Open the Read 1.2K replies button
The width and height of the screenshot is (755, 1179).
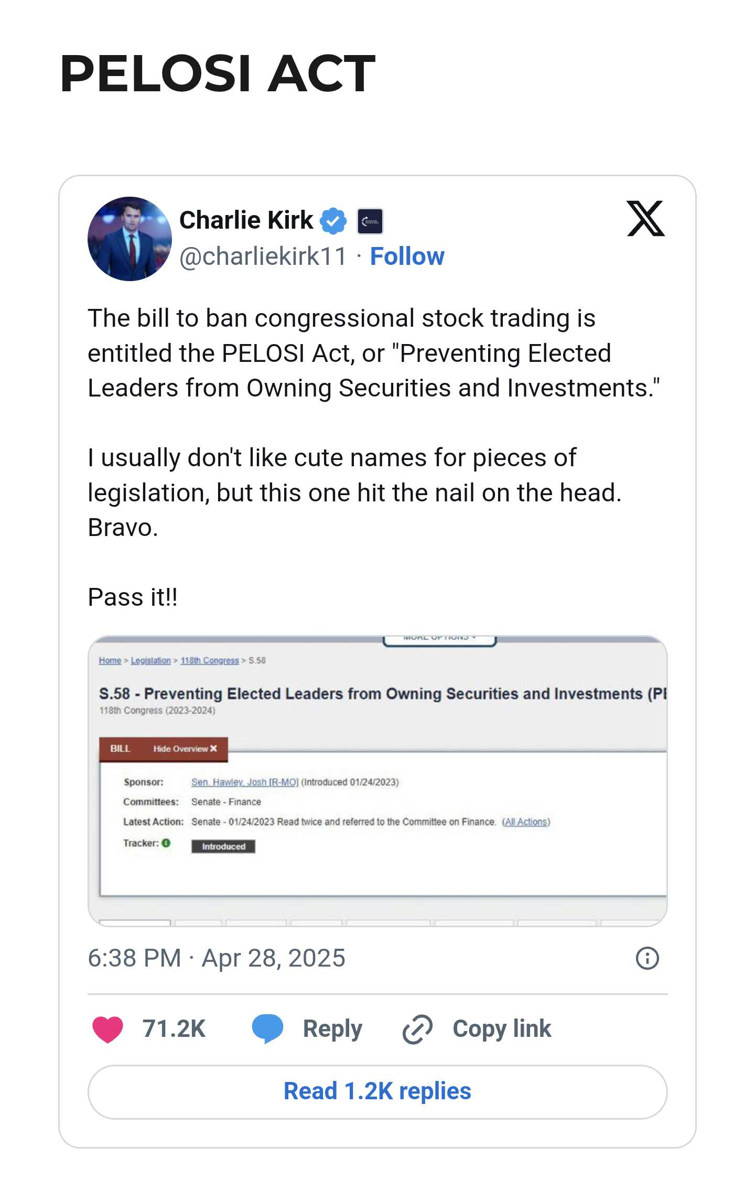377,1092
